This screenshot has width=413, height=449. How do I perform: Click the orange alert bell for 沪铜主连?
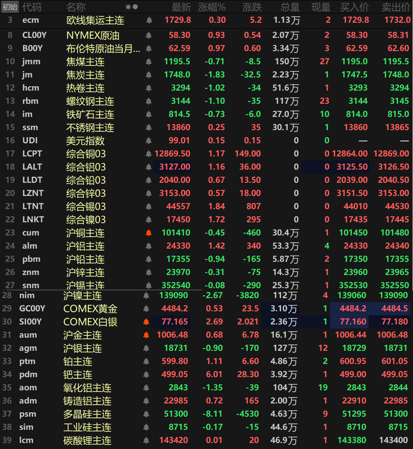[x=149, y=233]
